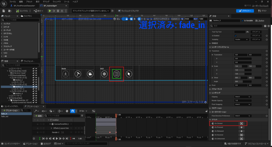Click the green Play simulation button
This screenshot has height=147, width=272.
(50, 11)
